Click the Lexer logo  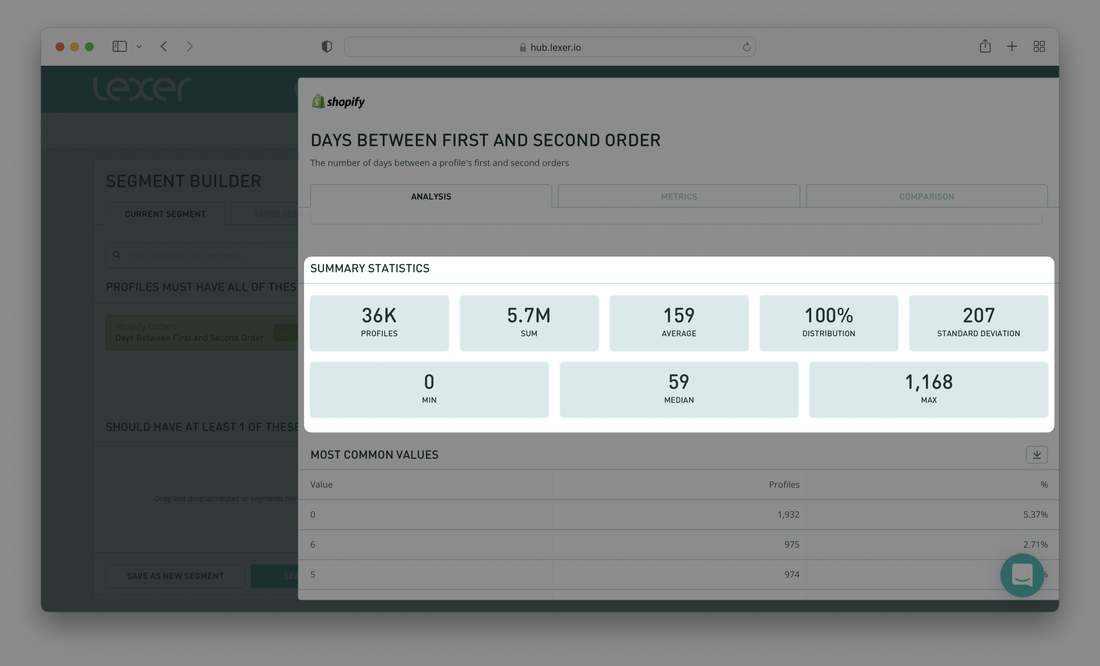[142, 88]
